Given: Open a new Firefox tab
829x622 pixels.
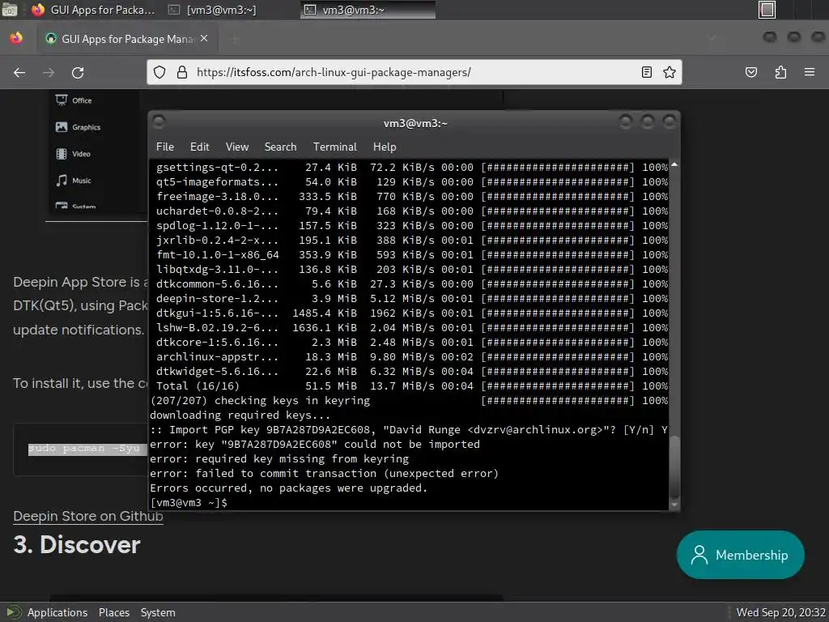Looking at the screenshot, I should (236, 39).
